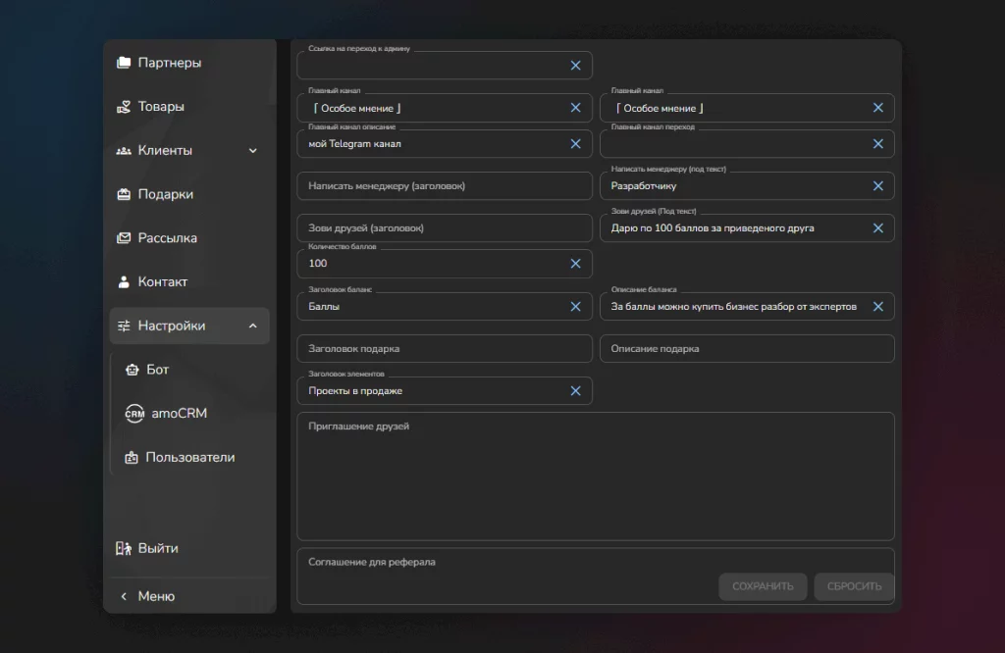Open the Бот settings page
This screenshot has width=1005, height=653.
(x=192, y=370)
